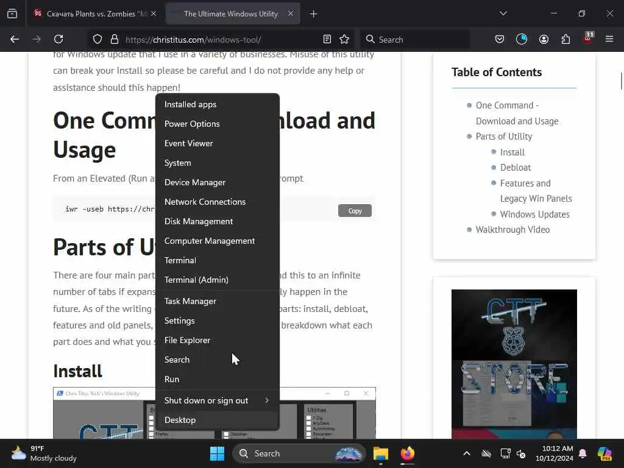Show site security padlock info
Image resolution: width=624 pixels, height=468 pixels.
point(115,39)
